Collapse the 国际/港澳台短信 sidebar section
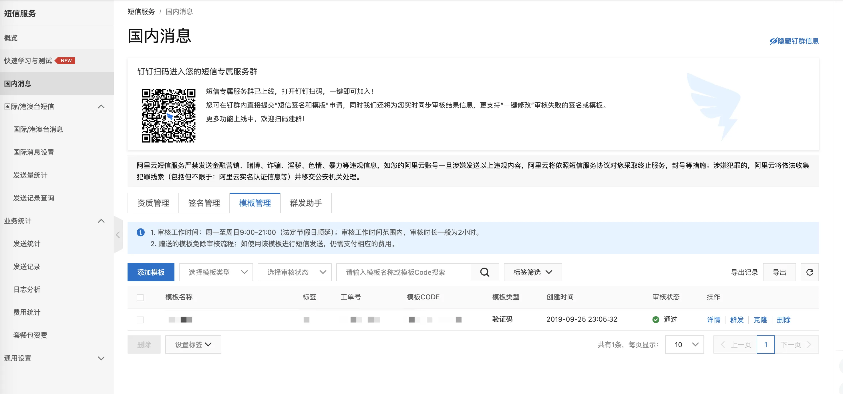 pyautogui.click(x=101, y=107)
